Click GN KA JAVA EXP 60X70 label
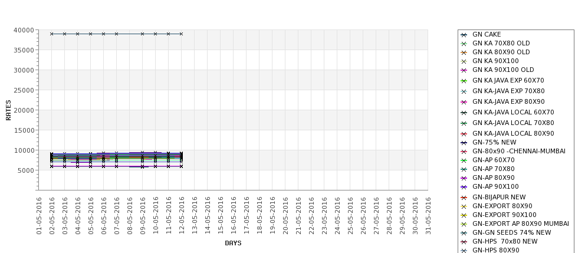 (508, 80)
